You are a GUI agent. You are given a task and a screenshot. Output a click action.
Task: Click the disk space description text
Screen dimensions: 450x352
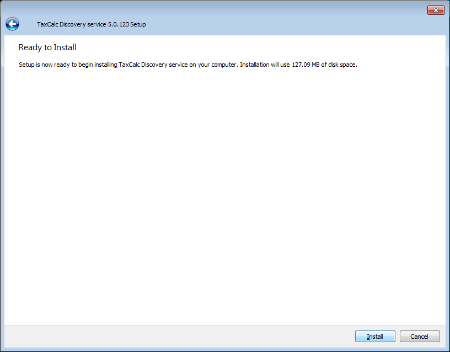[x=188, y=65]
